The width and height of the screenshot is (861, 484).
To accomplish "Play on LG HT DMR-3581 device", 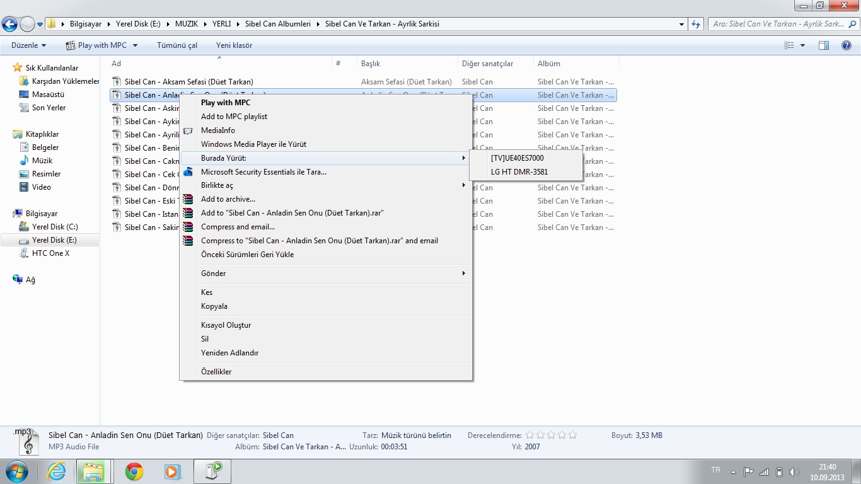I will 519,172.
